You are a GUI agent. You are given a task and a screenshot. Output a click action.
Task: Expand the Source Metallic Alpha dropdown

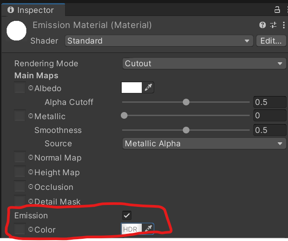point(204,143)
